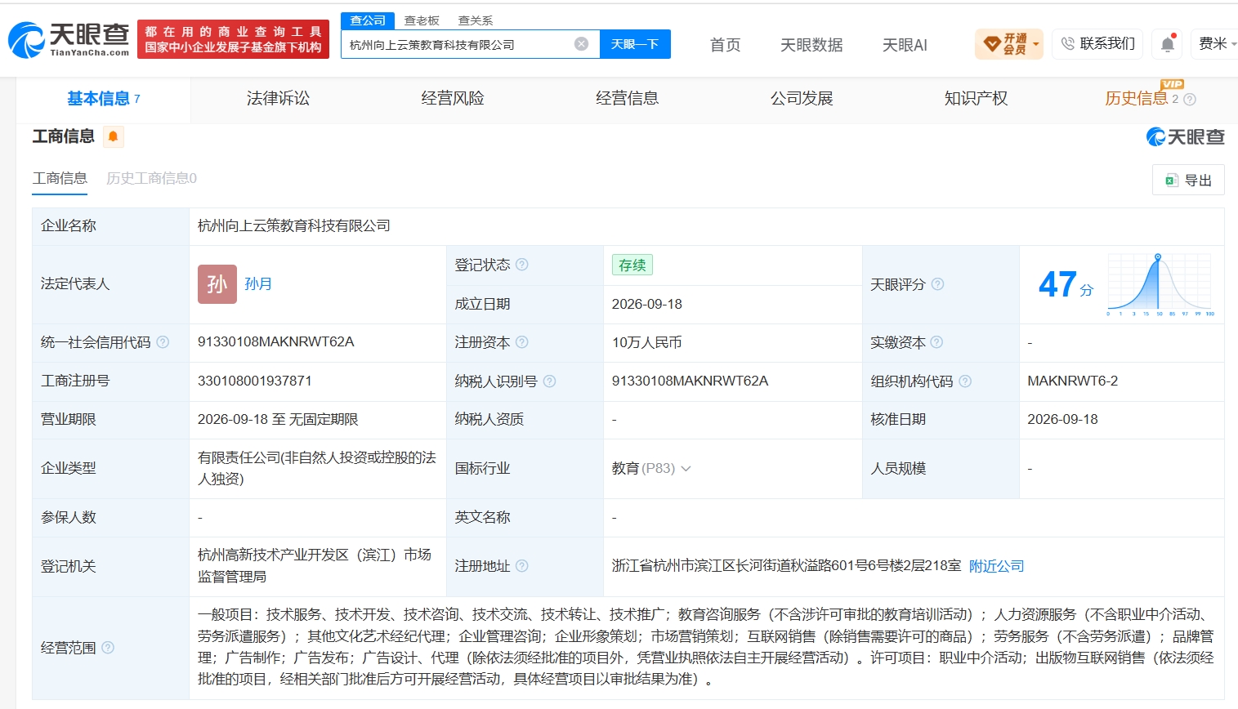Open 天眼数据 in the top navigation
This screenshot has height=709, width=1238.
811,45
